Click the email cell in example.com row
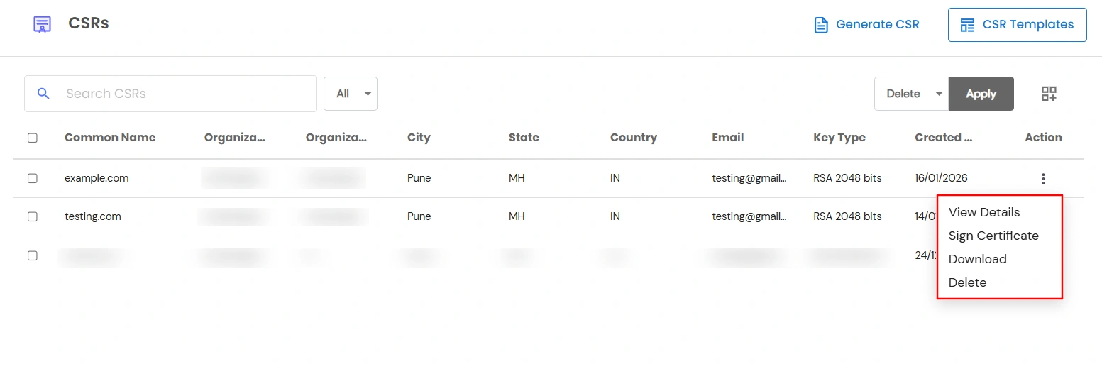This screenshot has width=1102, height=369. (749, 178)
